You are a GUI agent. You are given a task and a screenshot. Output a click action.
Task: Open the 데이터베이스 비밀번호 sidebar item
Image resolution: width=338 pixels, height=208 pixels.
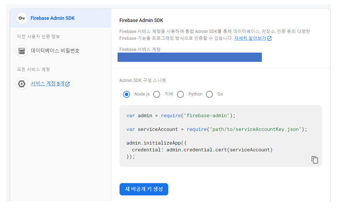point(55,51)
